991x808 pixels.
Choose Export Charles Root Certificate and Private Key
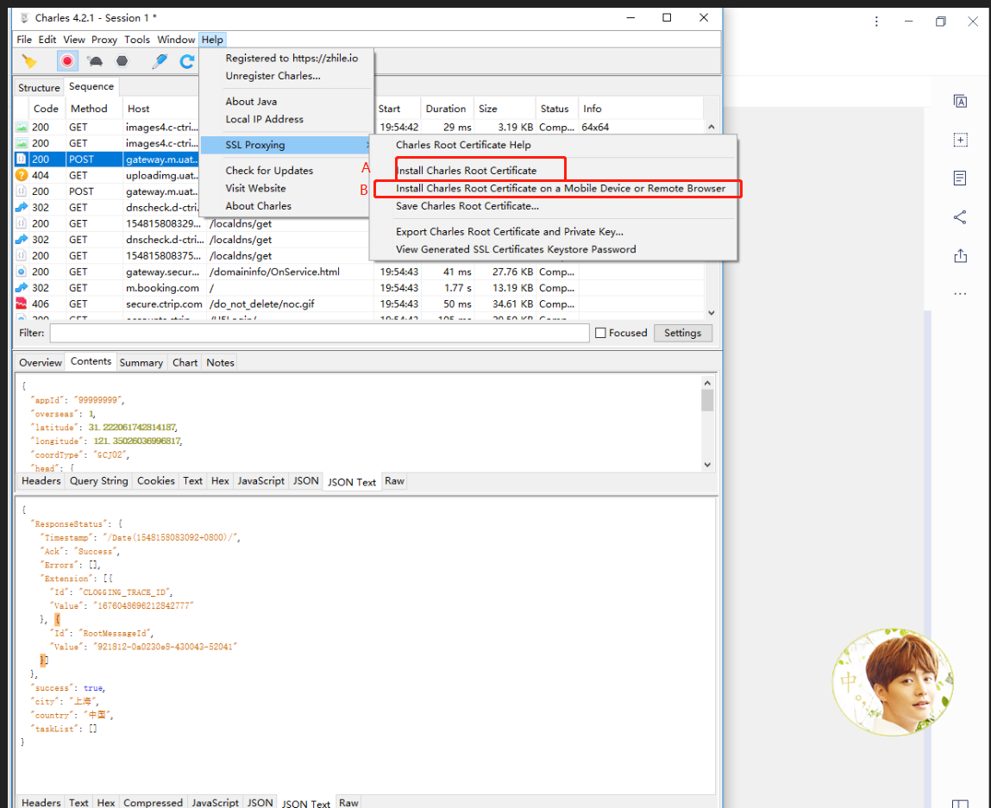coord(510,232)
